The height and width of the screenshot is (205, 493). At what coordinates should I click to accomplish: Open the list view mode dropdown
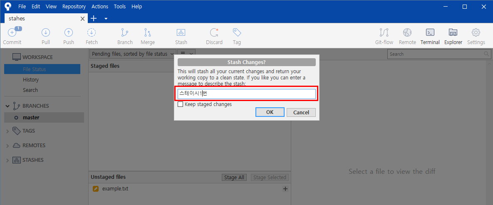[186, 54]
